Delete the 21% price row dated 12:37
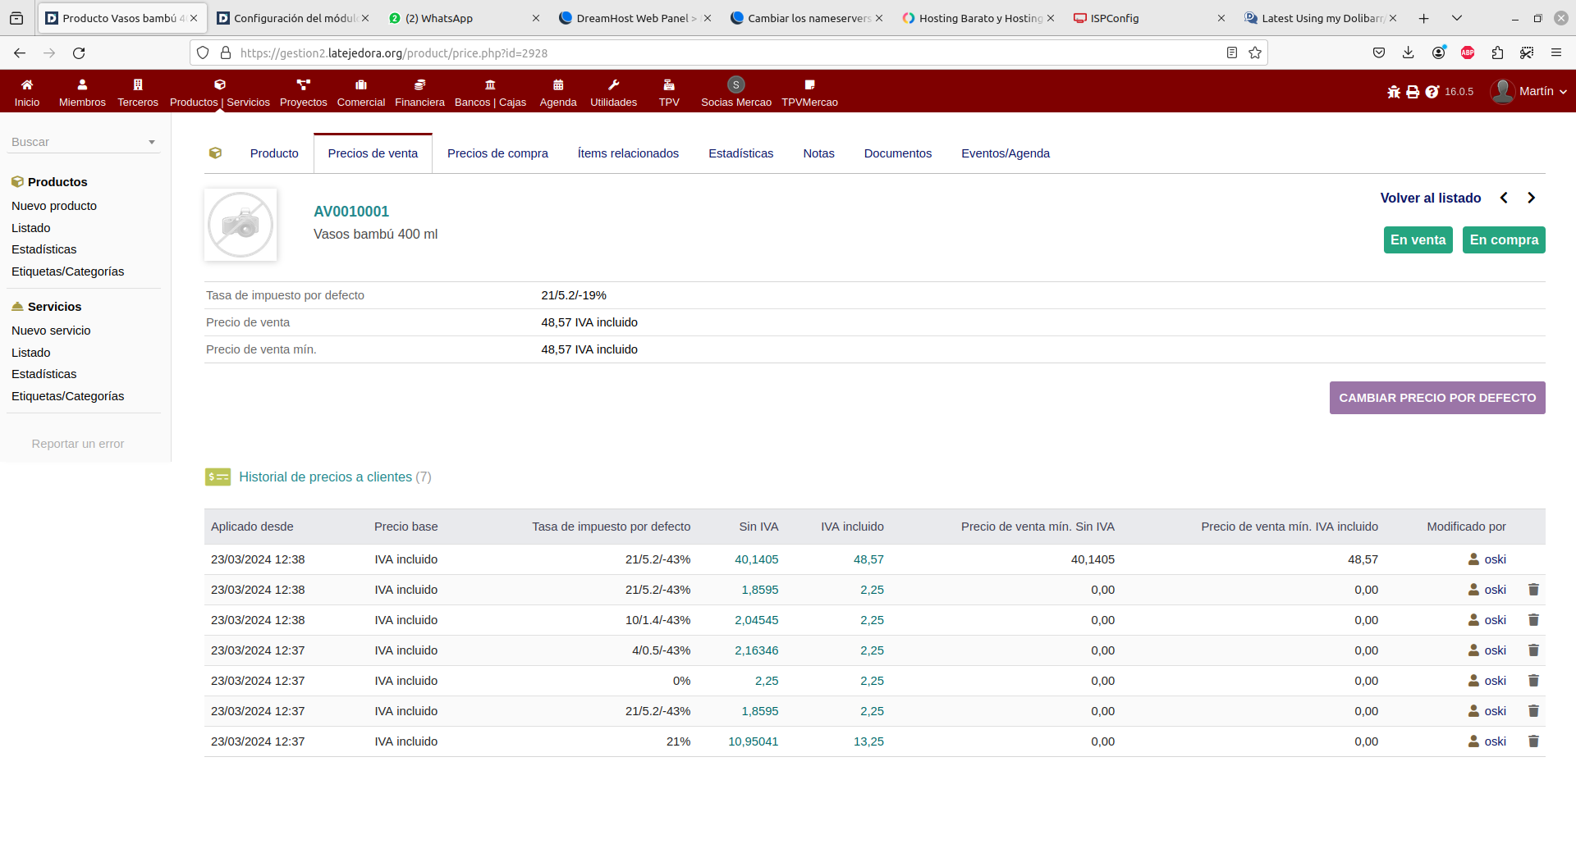The height and width of the screenshot is (853, 1576). (x=1533, y=741)
